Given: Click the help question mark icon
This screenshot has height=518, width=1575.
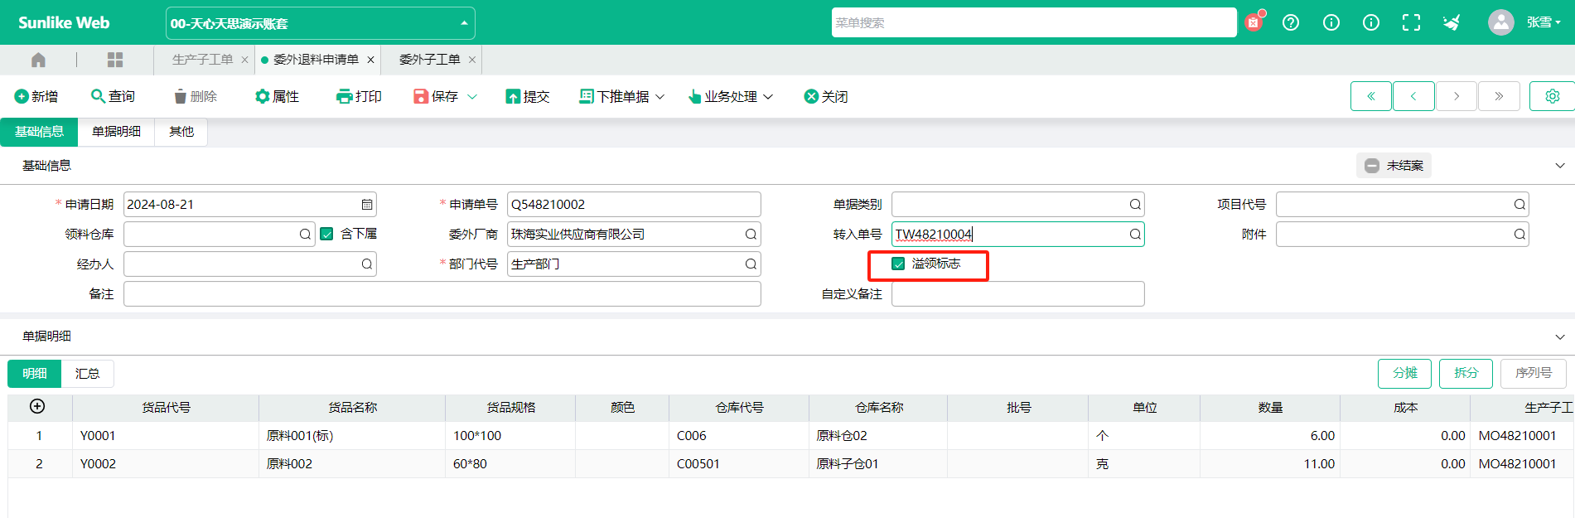Looking at the screenshot, I should pos(1291,22).
